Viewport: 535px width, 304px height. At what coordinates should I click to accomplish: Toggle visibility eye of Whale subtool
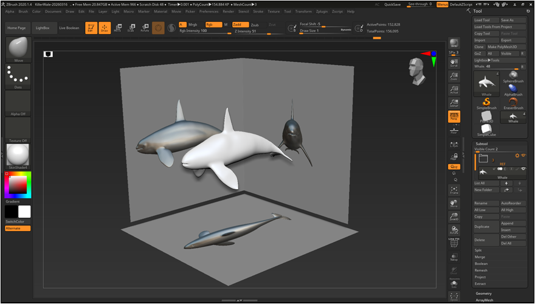[x=523, y=168]
